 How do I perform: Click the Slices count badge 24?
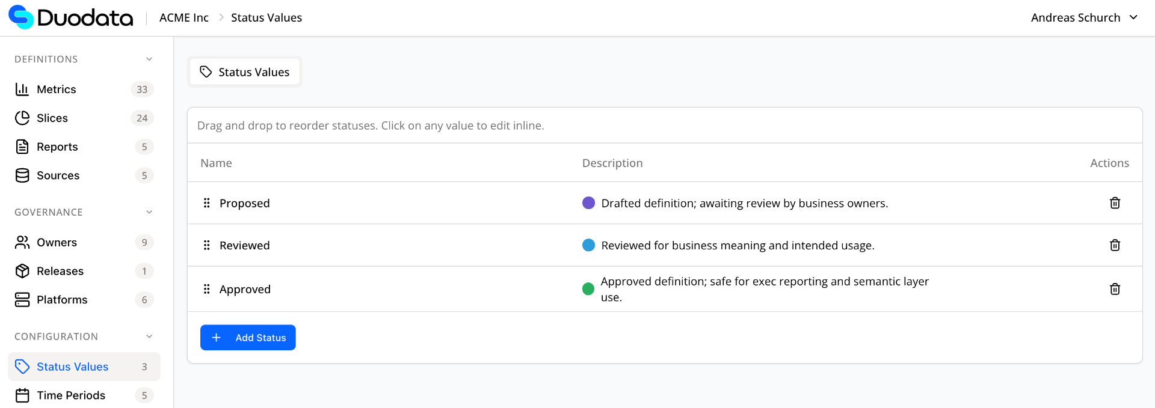tap(142, 118)
